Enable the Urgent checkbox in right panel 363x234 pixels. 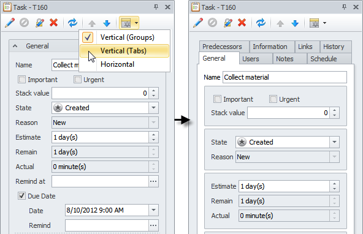coord(273,99)
